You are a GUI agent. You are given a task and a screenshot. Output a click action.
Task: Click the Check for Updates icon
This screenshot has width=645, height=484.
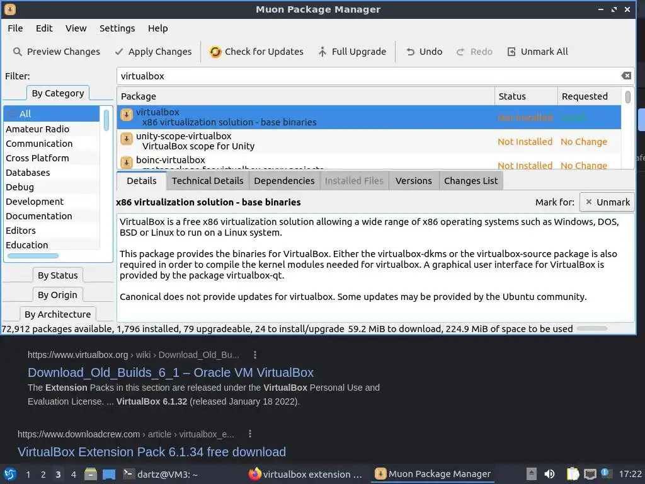[215, 52]
